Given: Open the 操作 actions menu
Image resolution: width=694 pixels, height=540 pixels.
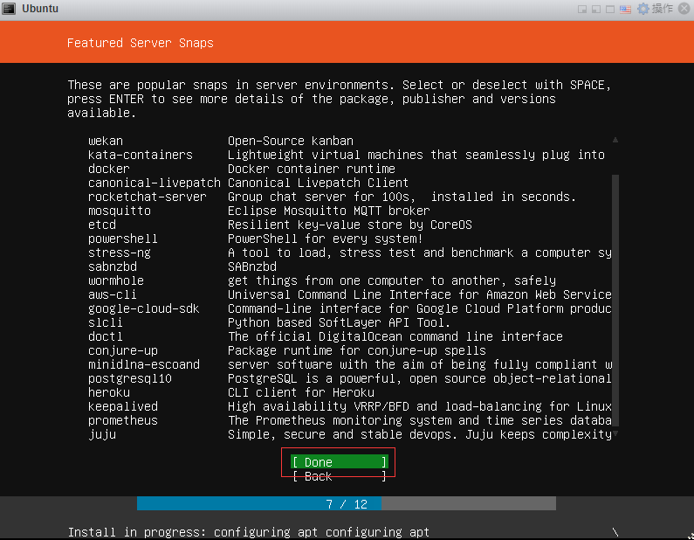Looking at the screenshot, I should (x=663, y=9).
